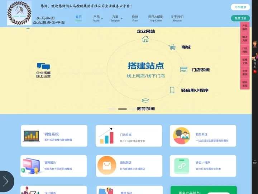Click the phone icon for 轻应用小程序

172,90
